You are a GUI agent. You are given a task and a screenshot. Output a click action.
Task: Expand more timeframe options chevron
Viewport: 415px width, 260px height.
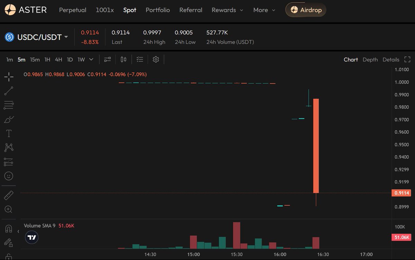point(91,59)
